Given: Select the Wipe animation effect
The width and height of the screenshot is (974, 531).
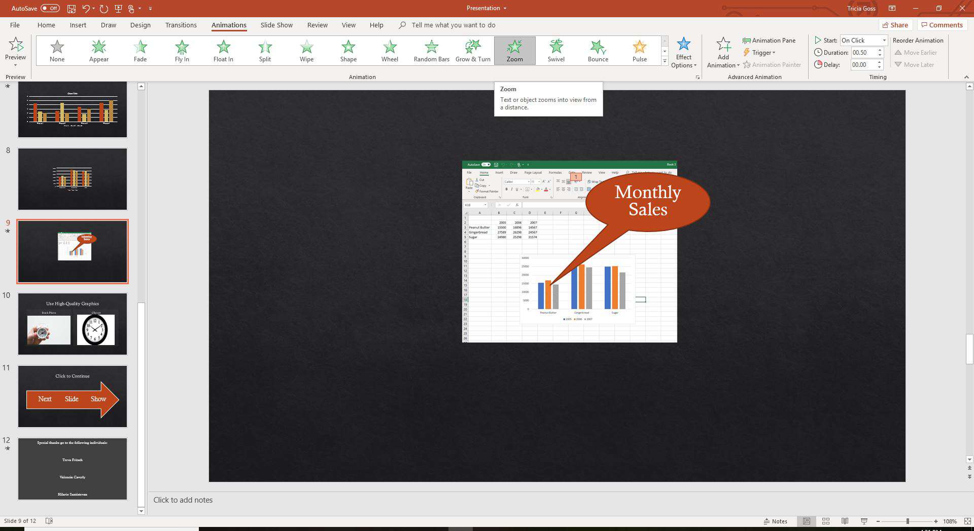Looking at the screenshot, I should pyautogui.click(x=306, y=51).
